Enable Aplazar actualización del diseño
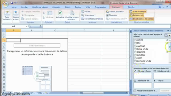The height and width of the screenshot is (96, 171). (x=135, y=91)
